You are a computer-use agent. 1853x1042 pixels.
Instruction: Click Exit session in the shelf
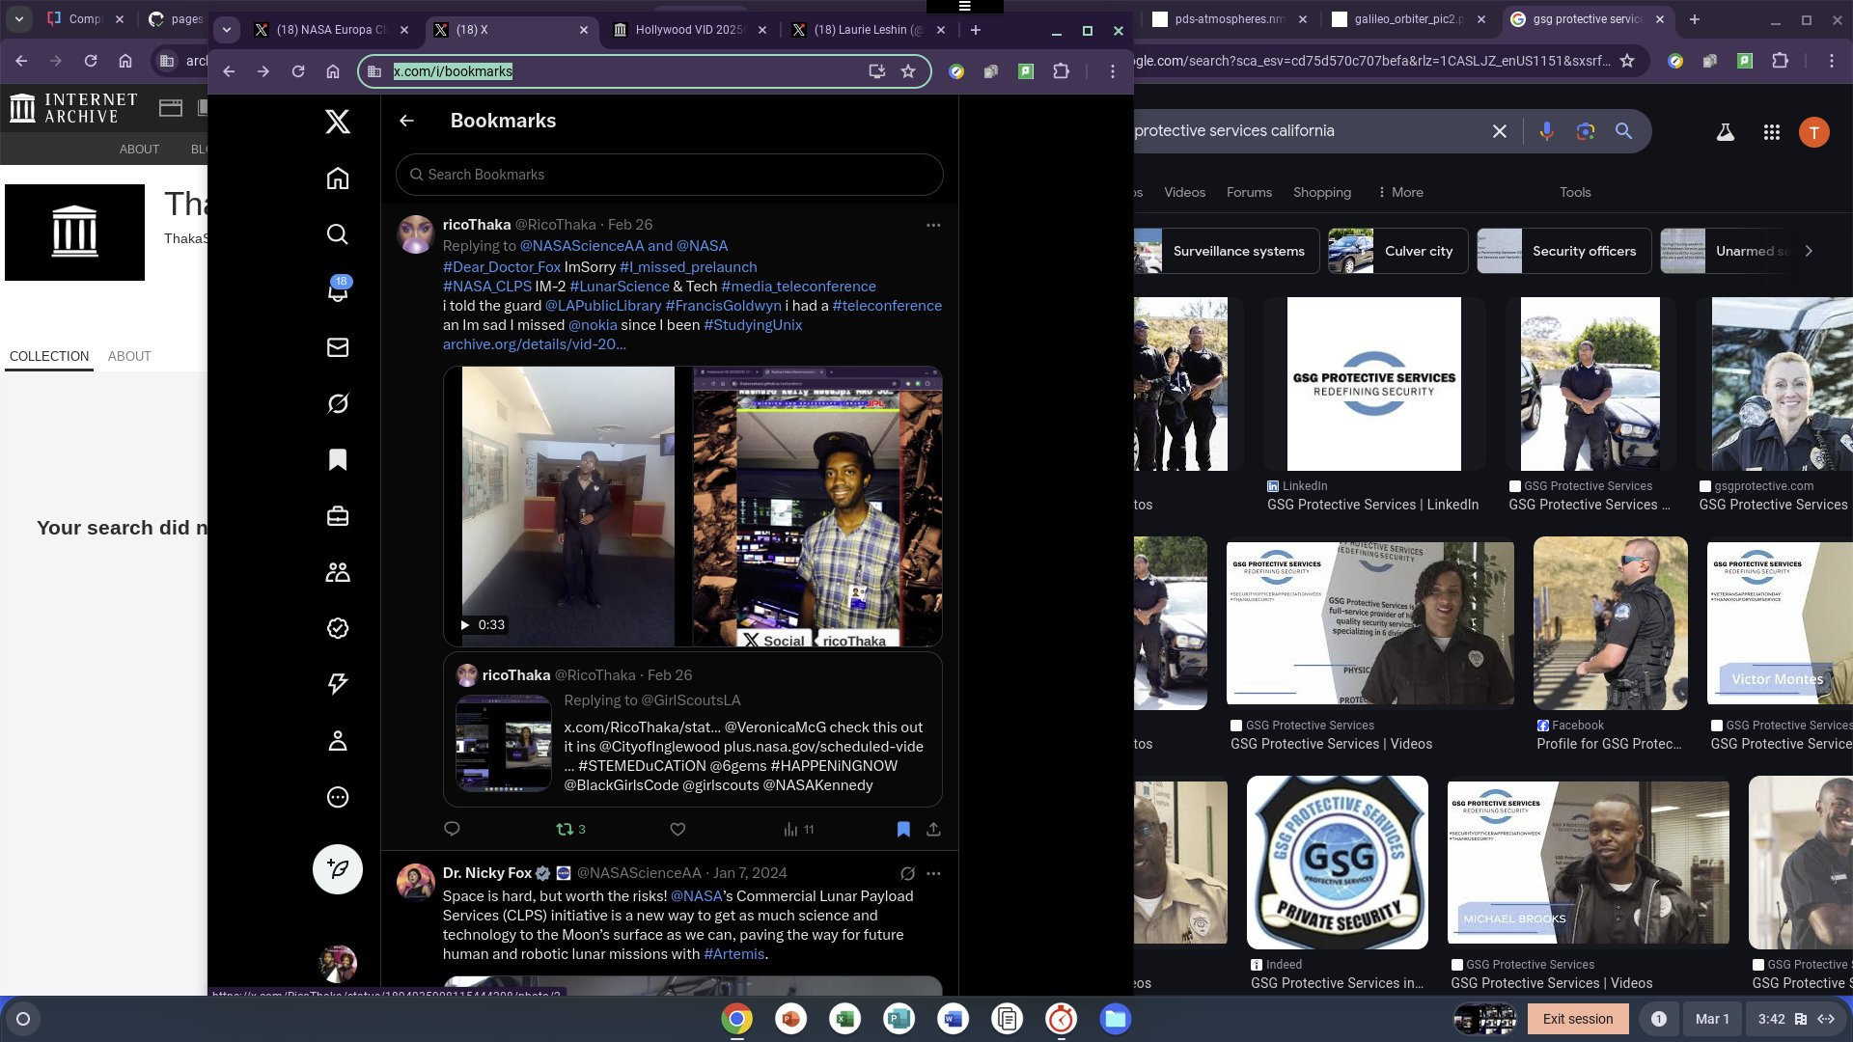pyautogui.click(x=1577, y=1019)
